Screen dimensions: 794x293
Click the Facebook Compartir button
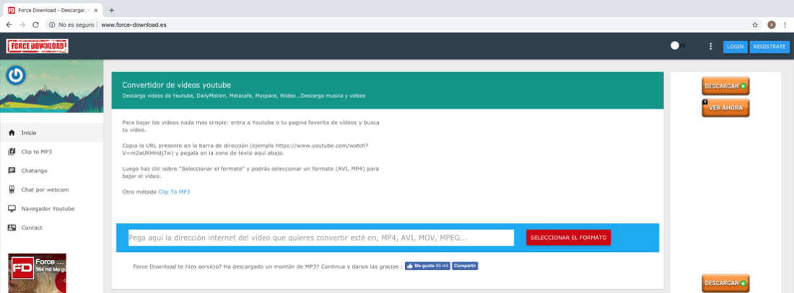pos(465,266)
